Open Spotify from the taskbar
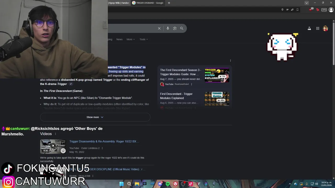The height and width of the screenshot is (188, 335). click(168, 184)
